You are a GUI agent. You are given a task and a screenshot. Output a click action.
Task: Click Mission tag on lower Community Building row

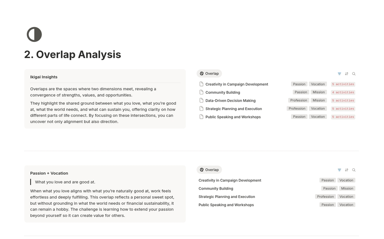[347, 188]
